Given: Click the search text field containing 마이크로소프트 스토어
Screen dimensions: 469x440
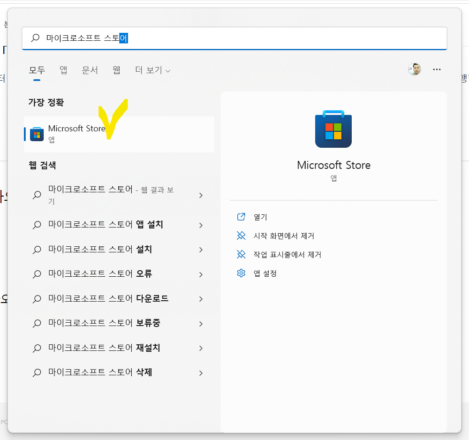Looking at the screenshot, I should click(234, 38).
